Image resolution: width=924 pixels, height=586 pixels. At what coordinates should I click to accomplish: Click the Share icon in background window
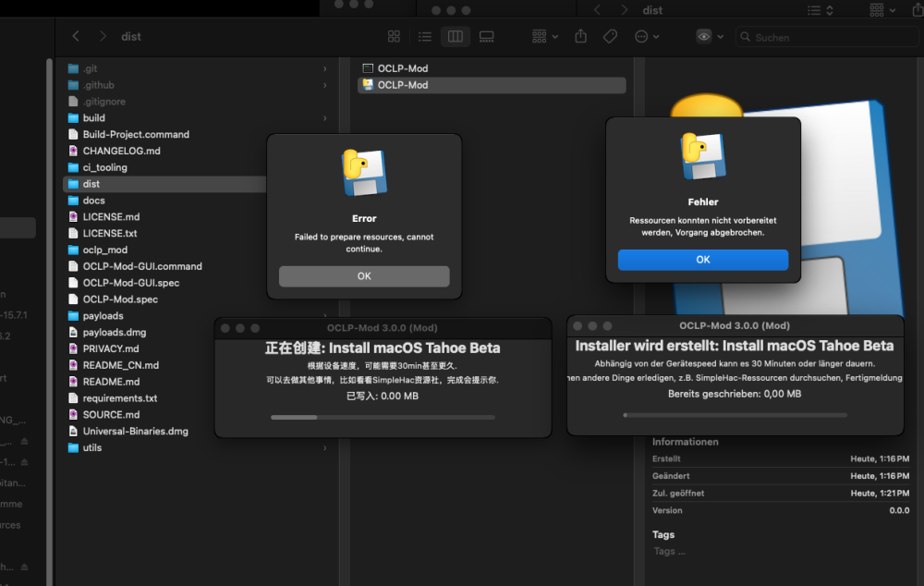[x=918, y=10]
